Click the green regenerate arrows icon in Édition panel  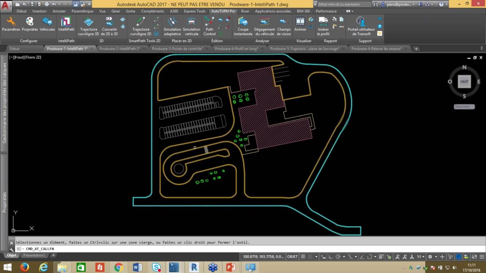coord(221,34)
